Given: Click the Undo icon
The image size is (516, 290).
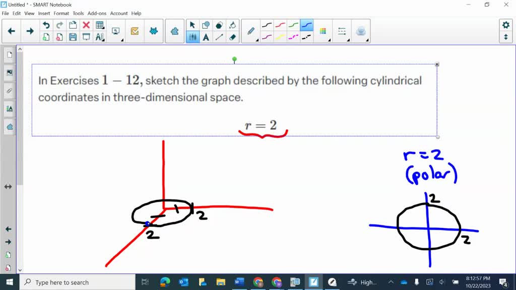Looking at the screenshot, I should [x=46, y=25].
